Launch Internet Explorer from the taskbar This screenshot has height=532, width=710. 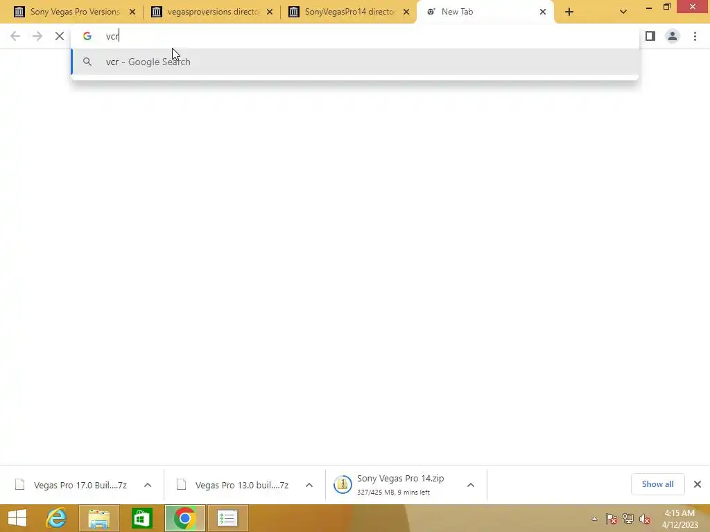point(57,518)
